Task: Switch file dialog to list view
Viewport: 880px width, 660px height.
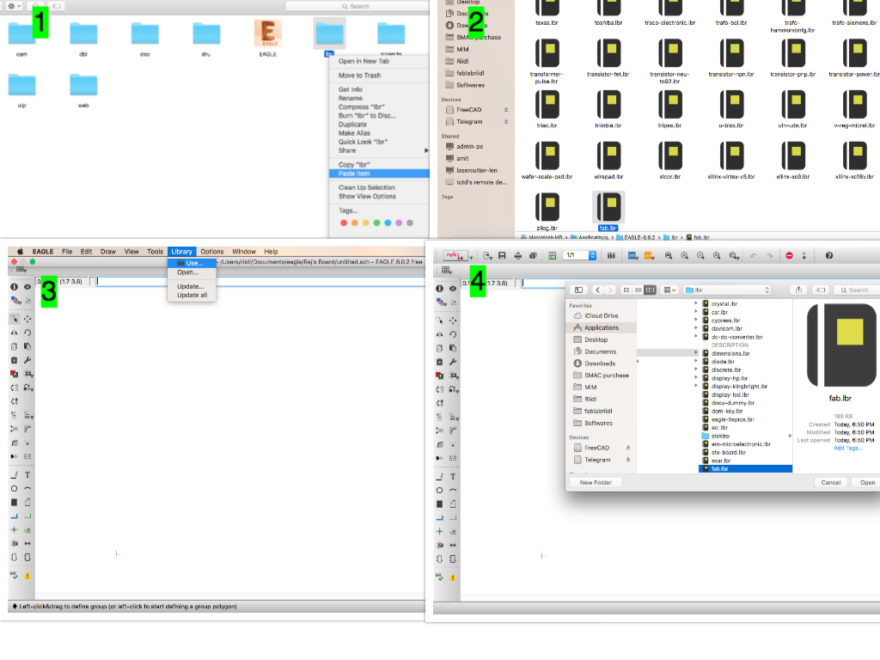Action: [639, 290]
